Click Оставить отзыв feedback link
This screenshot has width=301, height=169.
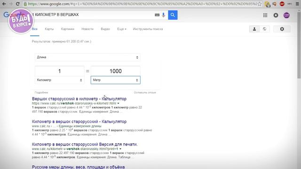145,92
